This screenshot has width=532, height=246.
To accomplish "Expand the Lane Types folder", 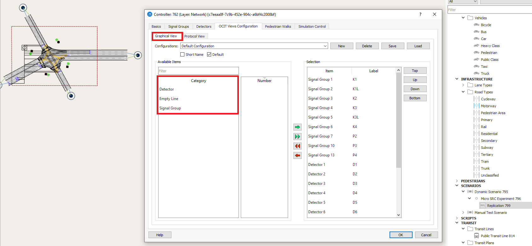I will [x=463, y=85].
